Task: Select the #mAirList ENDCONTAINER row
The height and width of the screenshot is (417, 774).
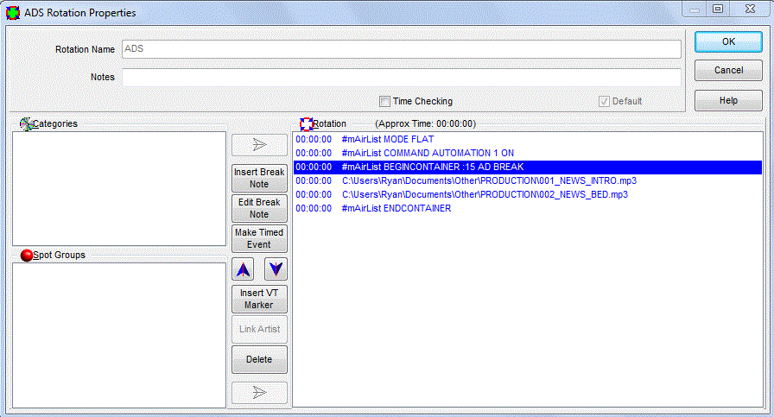Action: coord(528,208)
